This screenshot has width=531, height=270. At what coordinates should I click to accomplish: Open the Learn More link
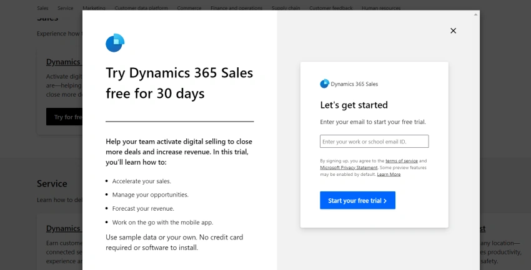pos(389,175)
